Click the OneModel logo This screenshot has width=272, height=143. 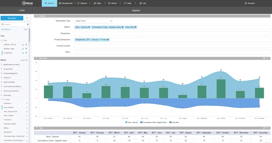[x=27, y=3]
